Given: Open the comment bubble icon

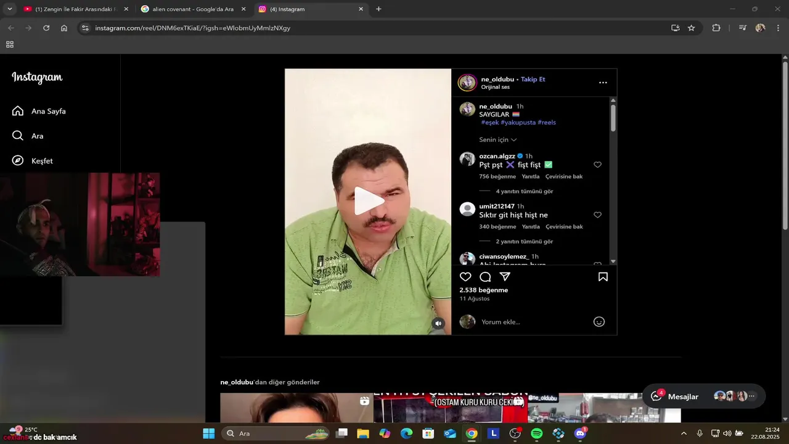Looking at the screenshot, I should point(485,277).
